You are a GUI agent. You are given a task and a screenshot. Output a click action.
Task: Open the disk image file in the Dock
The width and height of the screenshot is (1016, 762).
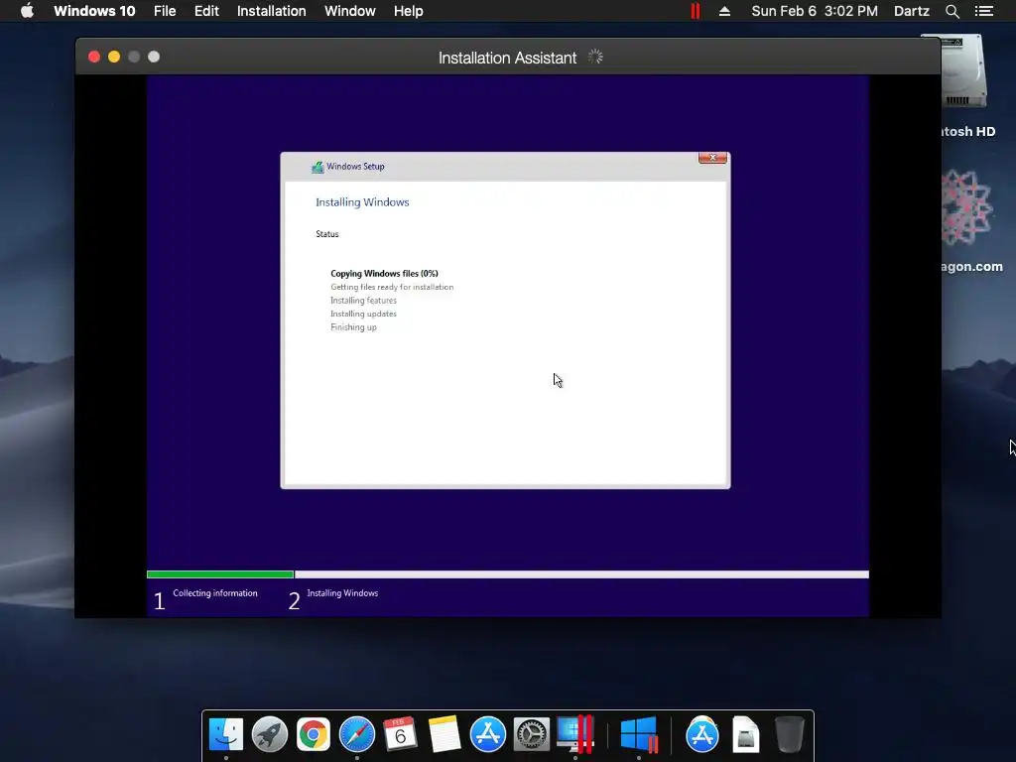tap(746, 734)
